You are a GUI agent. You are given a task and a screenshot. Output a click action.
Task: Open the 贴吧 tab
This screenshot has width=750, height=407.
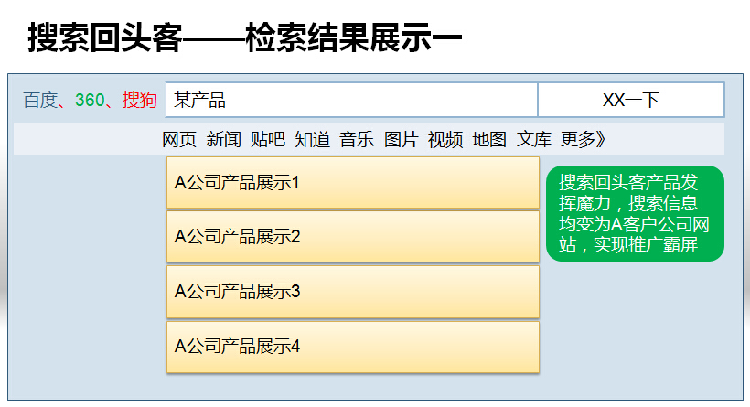pos(268,140)
